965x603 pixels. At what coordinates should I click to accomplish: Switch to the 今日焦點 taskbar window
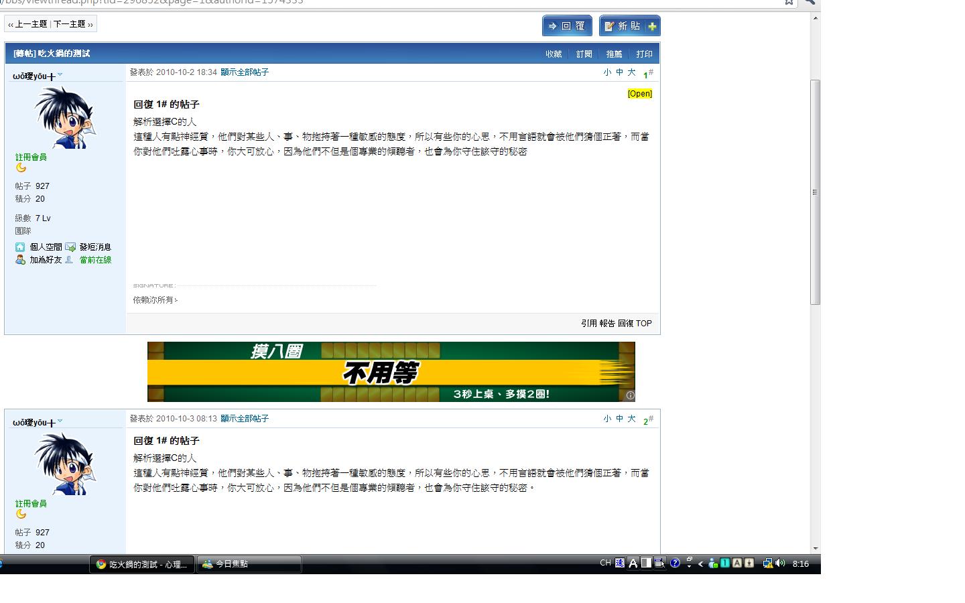coord(249,564)
